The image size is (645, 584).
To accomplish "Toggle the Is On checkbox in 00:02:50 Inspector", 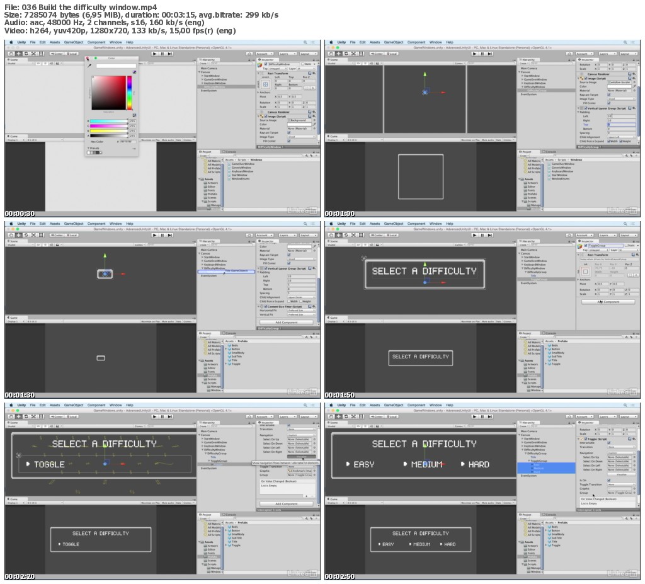I will 609,480.
